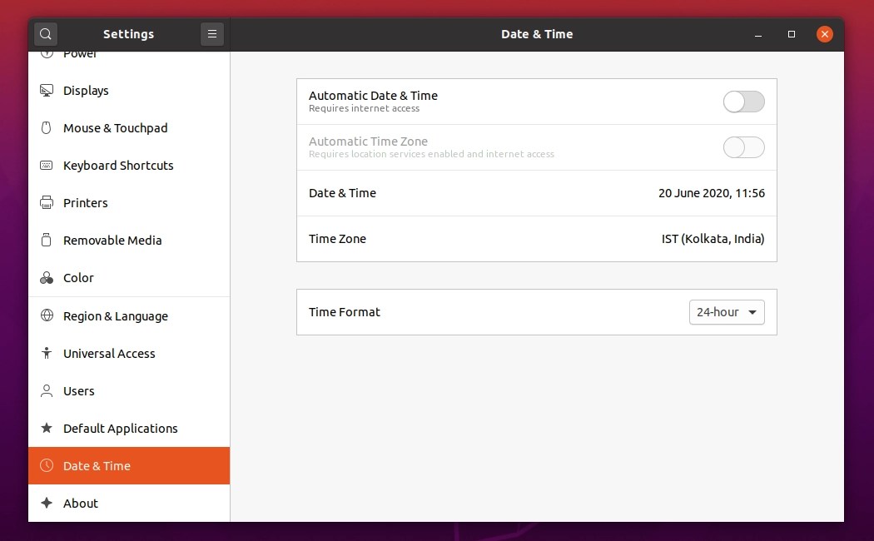This screenshot has width=874, height=541.
Task: Select the Displays monitor icon
Action: tap(45, 90)
